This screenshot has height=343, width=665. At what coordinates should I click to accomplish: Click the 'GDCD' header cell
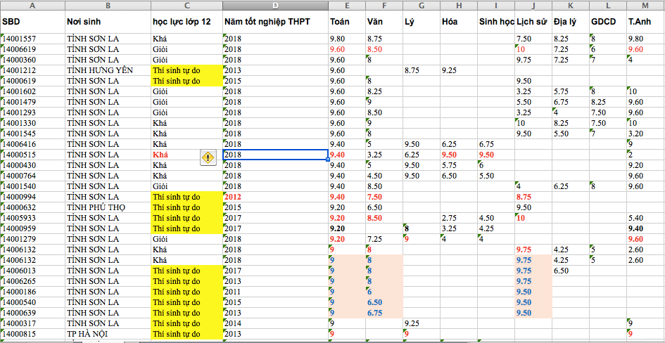tap(607, 22)
